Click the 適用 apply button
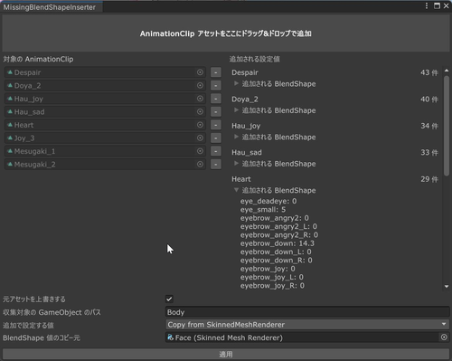 click(226, 355)
